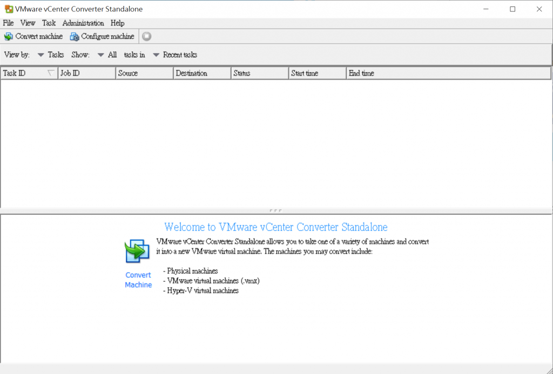This screenshot has height=374, width=553.
Task: Click the Convert Machine blue link text
Action: point(138,280)
